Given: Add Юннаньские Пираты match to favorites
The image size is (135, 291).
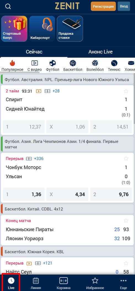Looking at the screenshot, I should pyautogui.click(x=126, y=220).
